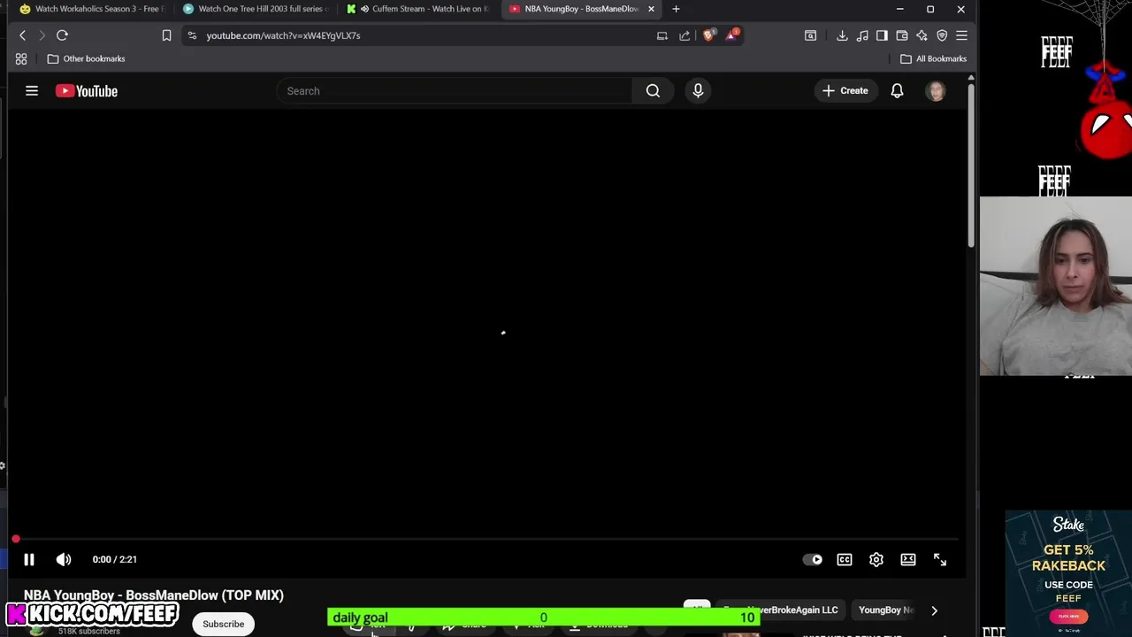The width and height of the screenshot is (1132, 637).
Task: Open the YouTube account avatar menu
Action: point(936,90)
